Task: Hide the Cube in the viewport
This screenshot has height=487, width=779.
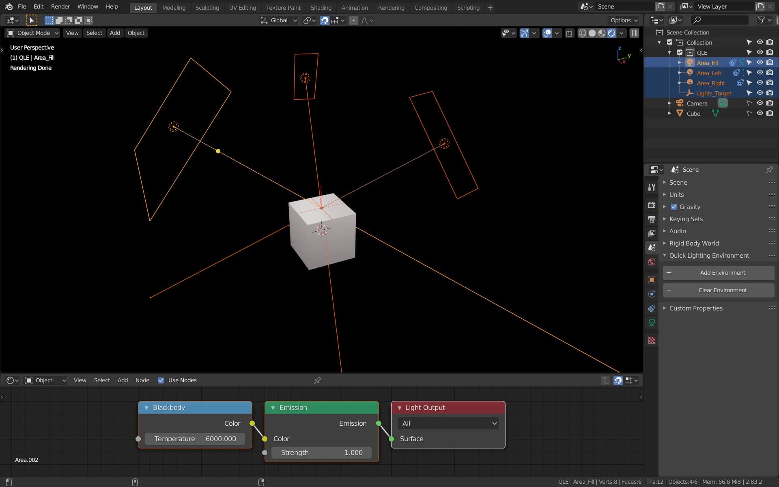Action: click(x=760, y=113)
